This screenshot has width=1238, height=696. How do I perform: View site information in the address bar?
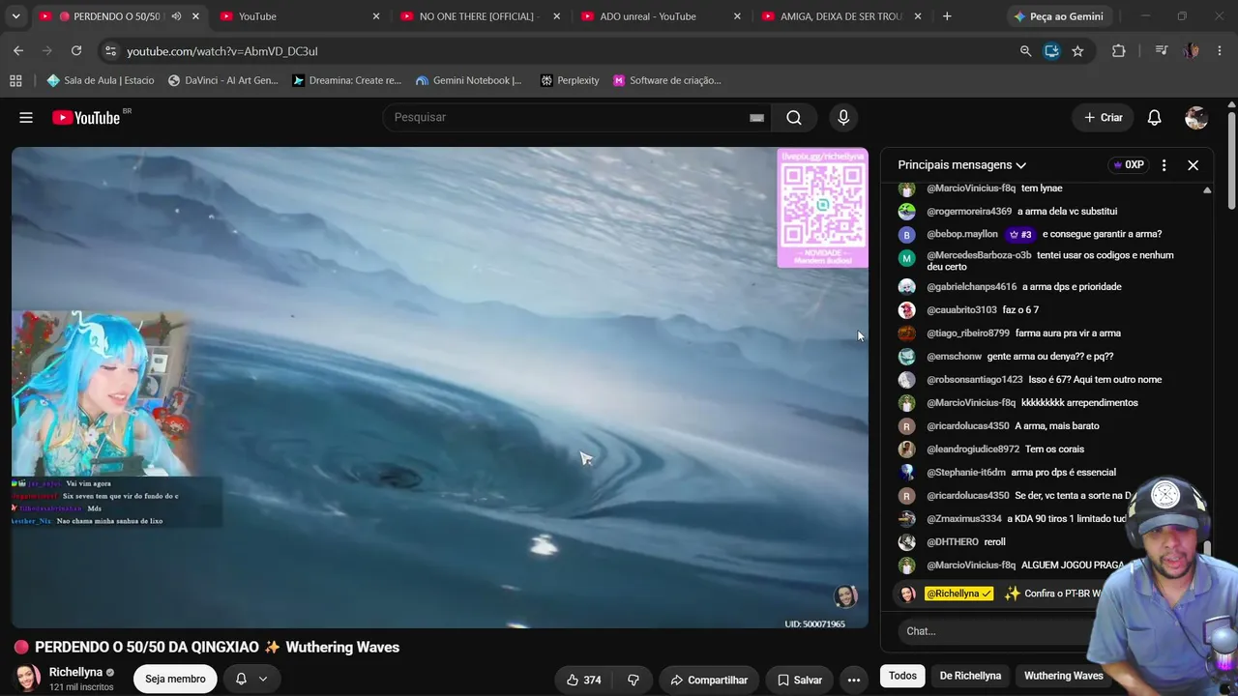pos(110,50)
